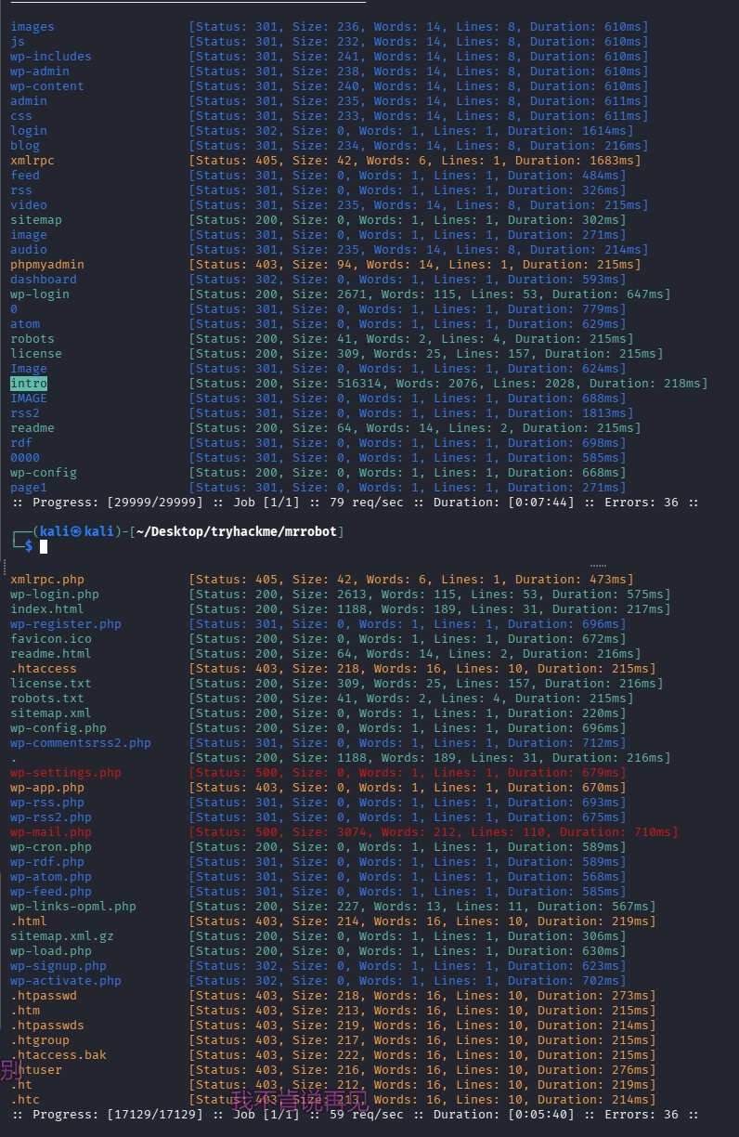Click the Progress [17129/17129] status line
739x1137 pixels.
tap(355, 1115)
